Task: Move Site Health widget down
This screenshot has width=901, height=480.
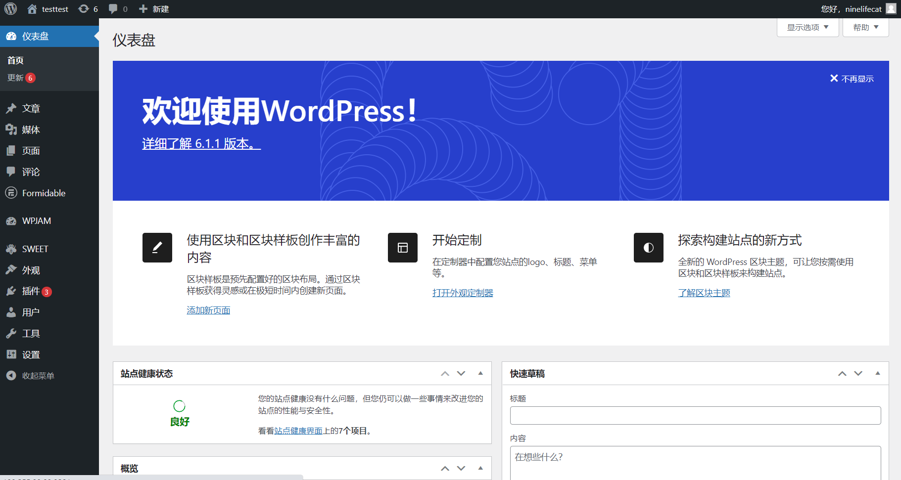Action: tap(461, 374)
